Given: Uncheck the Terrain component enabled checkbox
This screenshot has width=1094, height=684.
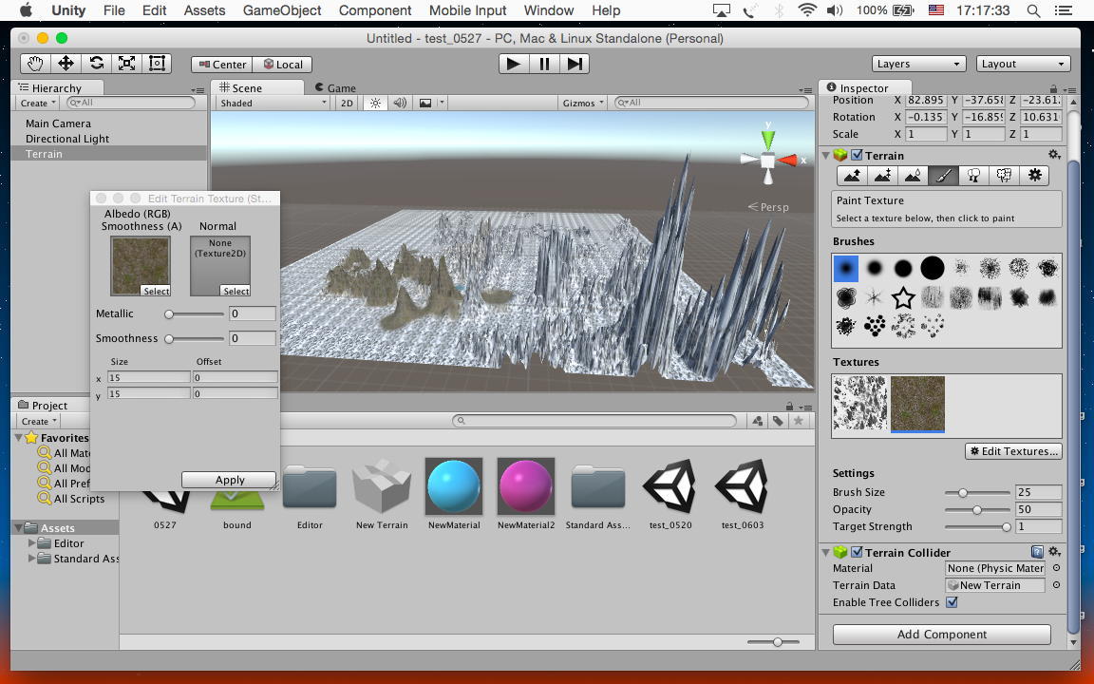Looking at the screenshot, I should pyautogui.click(x=857, y=155).
